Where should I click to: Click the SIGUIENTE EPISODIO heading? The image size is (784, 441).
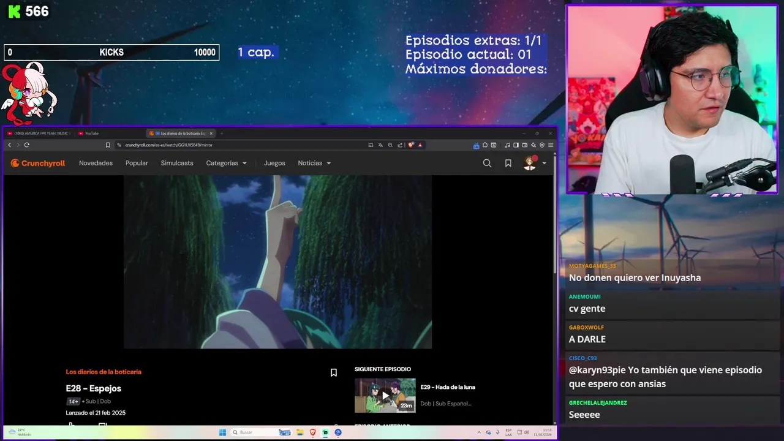coord(383,369)
